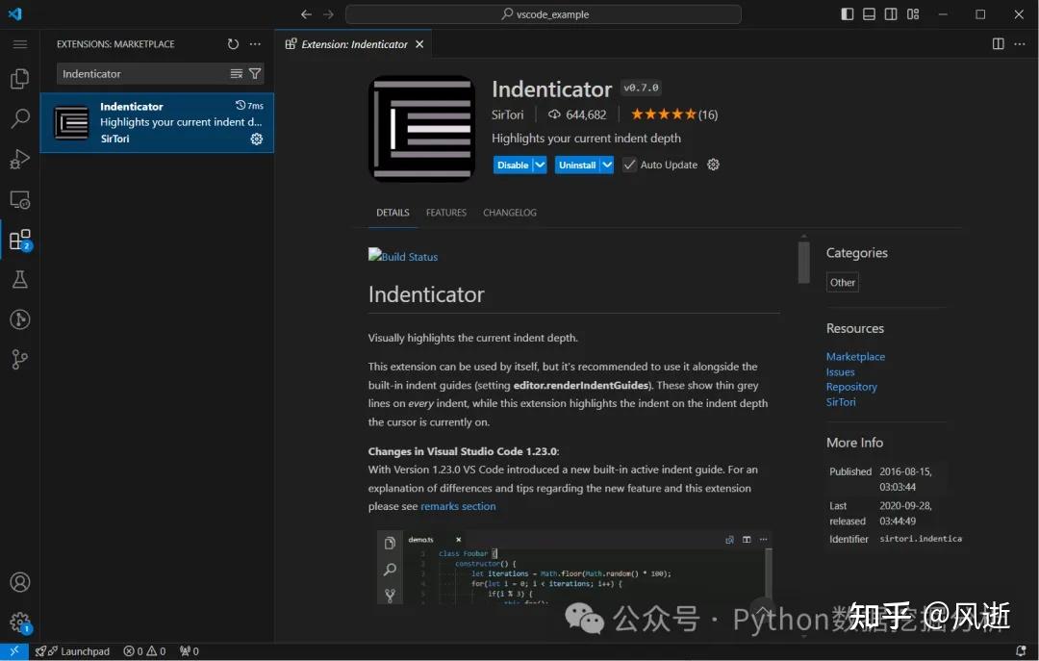This screenshot has width=1039, height=661.
Task: Expand the Disable button dropdown arrow
Action: pyautogui.click(x=540, y=165)
